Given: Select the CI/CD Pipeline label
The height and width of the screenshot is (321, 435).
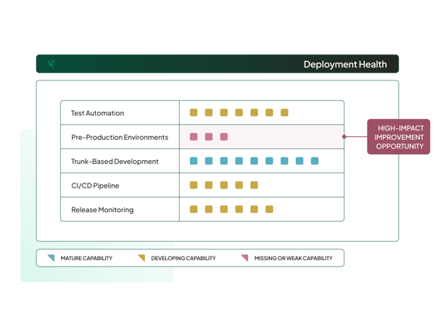Looking at the screenshot, I should 95,185.
